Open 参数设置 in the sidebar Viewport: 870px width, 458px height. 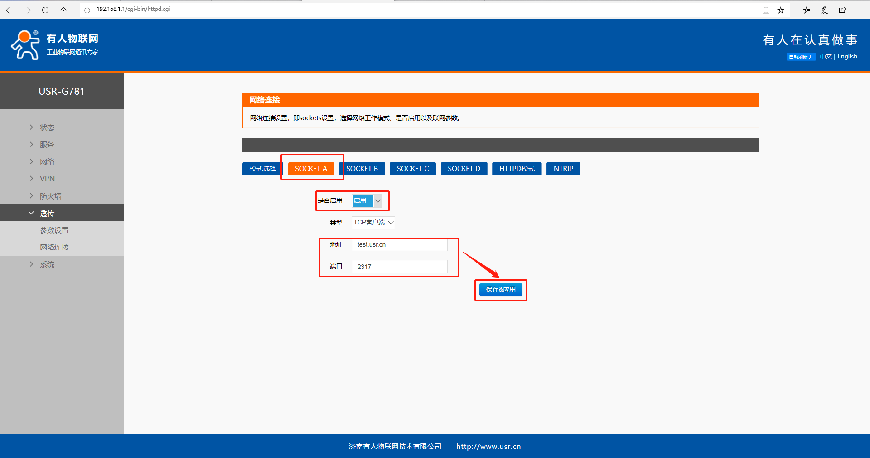(x=54, y=230)
